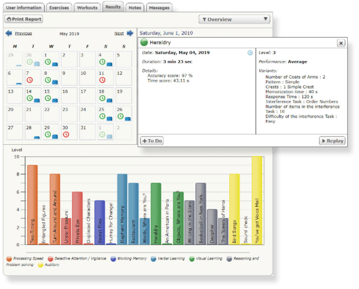Switch to the User information tab

[x=24, y=8]
